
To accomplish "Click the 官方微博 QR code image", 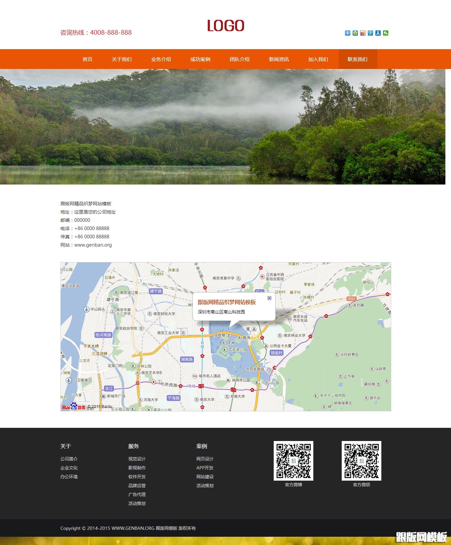I will [293, 460].
